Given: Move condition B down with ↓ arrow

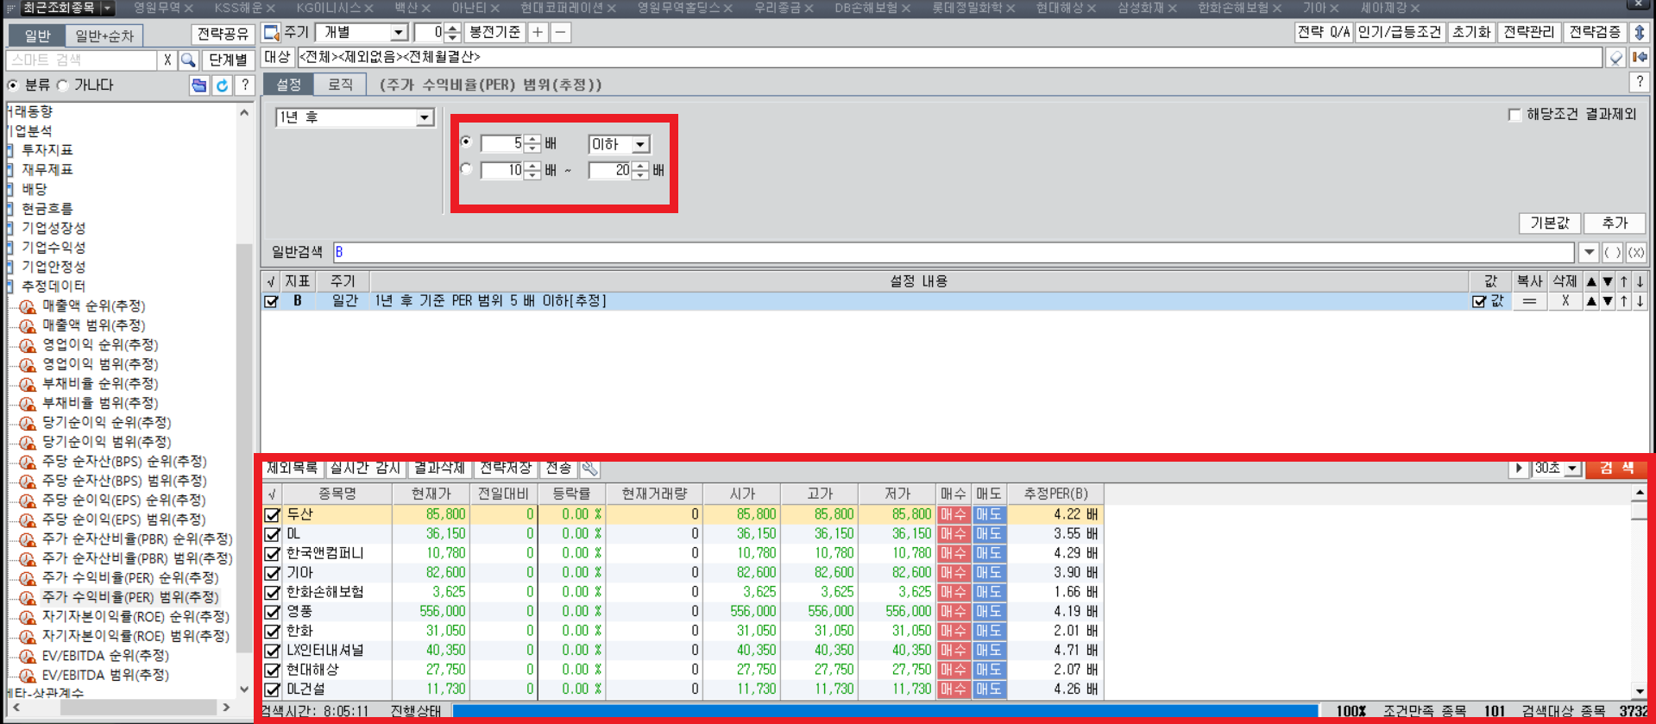Looking at the screenshot, I should [1640, 301].
